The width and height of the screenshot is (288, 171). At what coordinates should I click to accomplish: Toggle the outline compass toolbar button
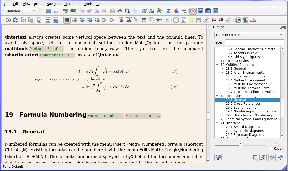point(193,11)
